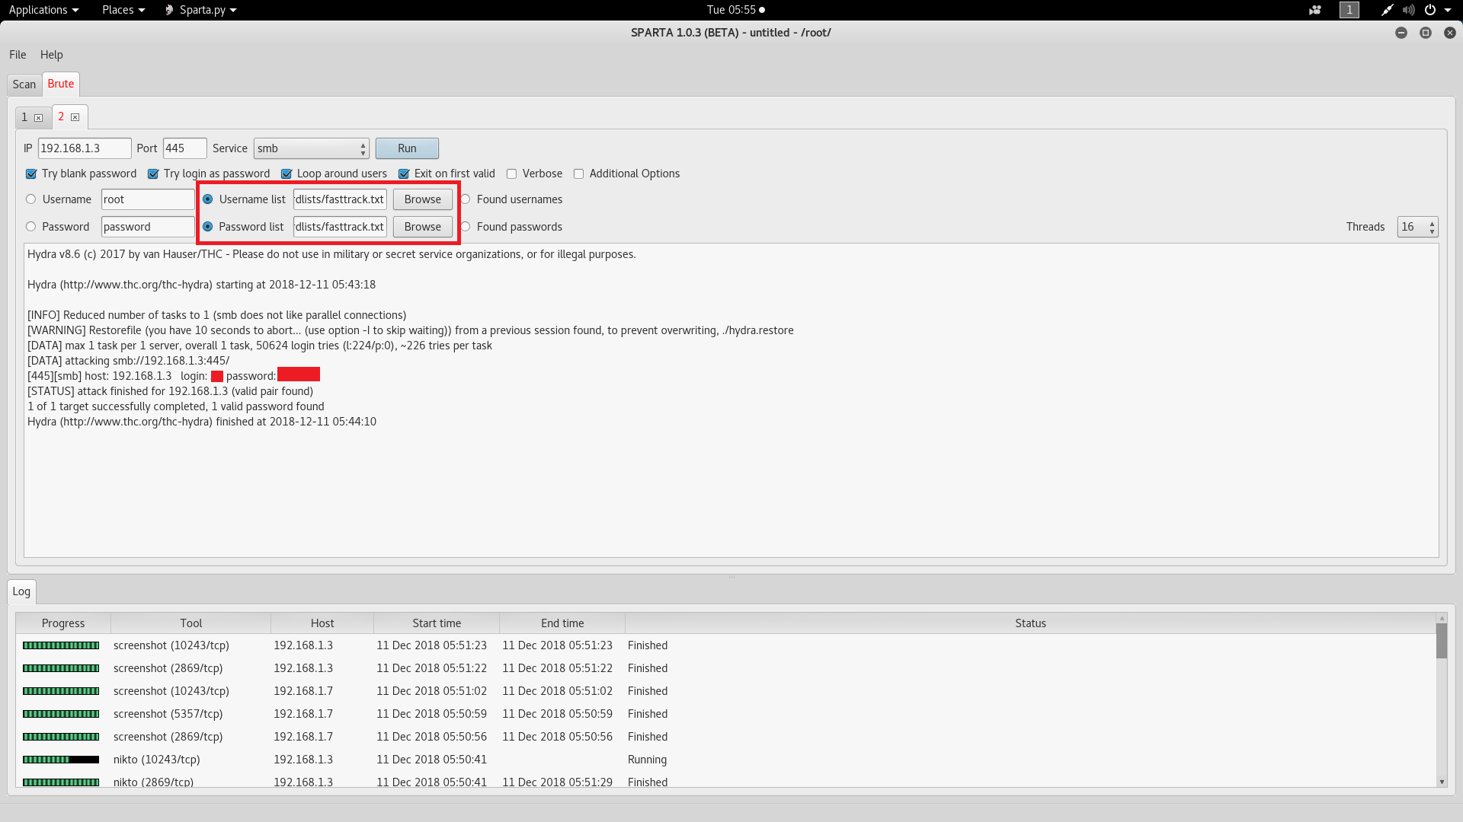
Task: Close brute tab 1
Action: [x=38, y=118]
